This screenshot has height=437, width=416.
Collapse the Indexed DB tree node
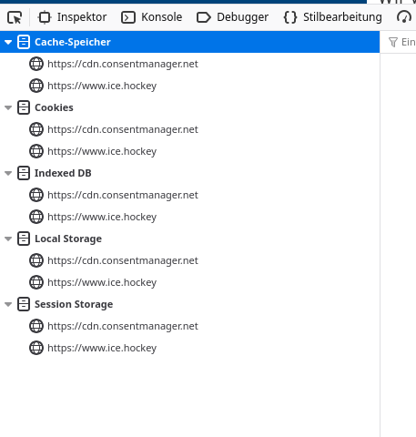point(8,173)
